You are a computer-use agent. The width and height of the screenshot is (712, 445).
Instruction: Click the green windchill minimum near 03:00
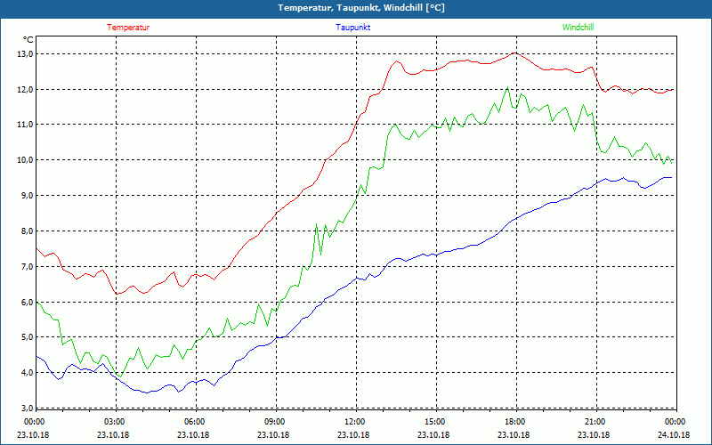(x=120, y=376)
